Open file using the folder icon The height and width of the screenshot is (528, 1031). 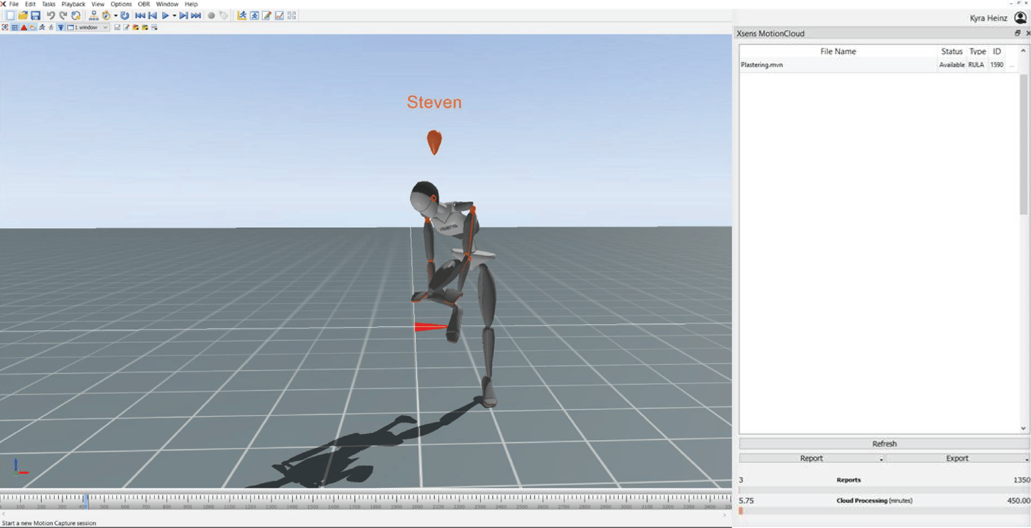(22, 16)
